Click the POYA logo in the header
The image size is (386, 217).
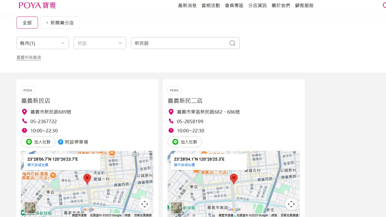(x=37, y=5)
